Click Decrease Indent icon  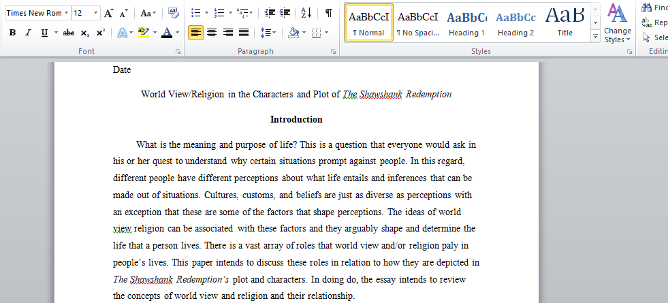(269, 13)
